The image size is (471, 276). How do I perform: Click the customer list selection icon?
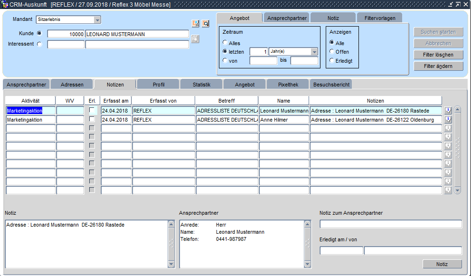pos(195,24)
